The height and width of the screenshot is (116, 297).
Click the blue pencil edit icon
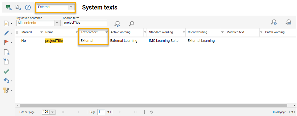pos(6,33)
